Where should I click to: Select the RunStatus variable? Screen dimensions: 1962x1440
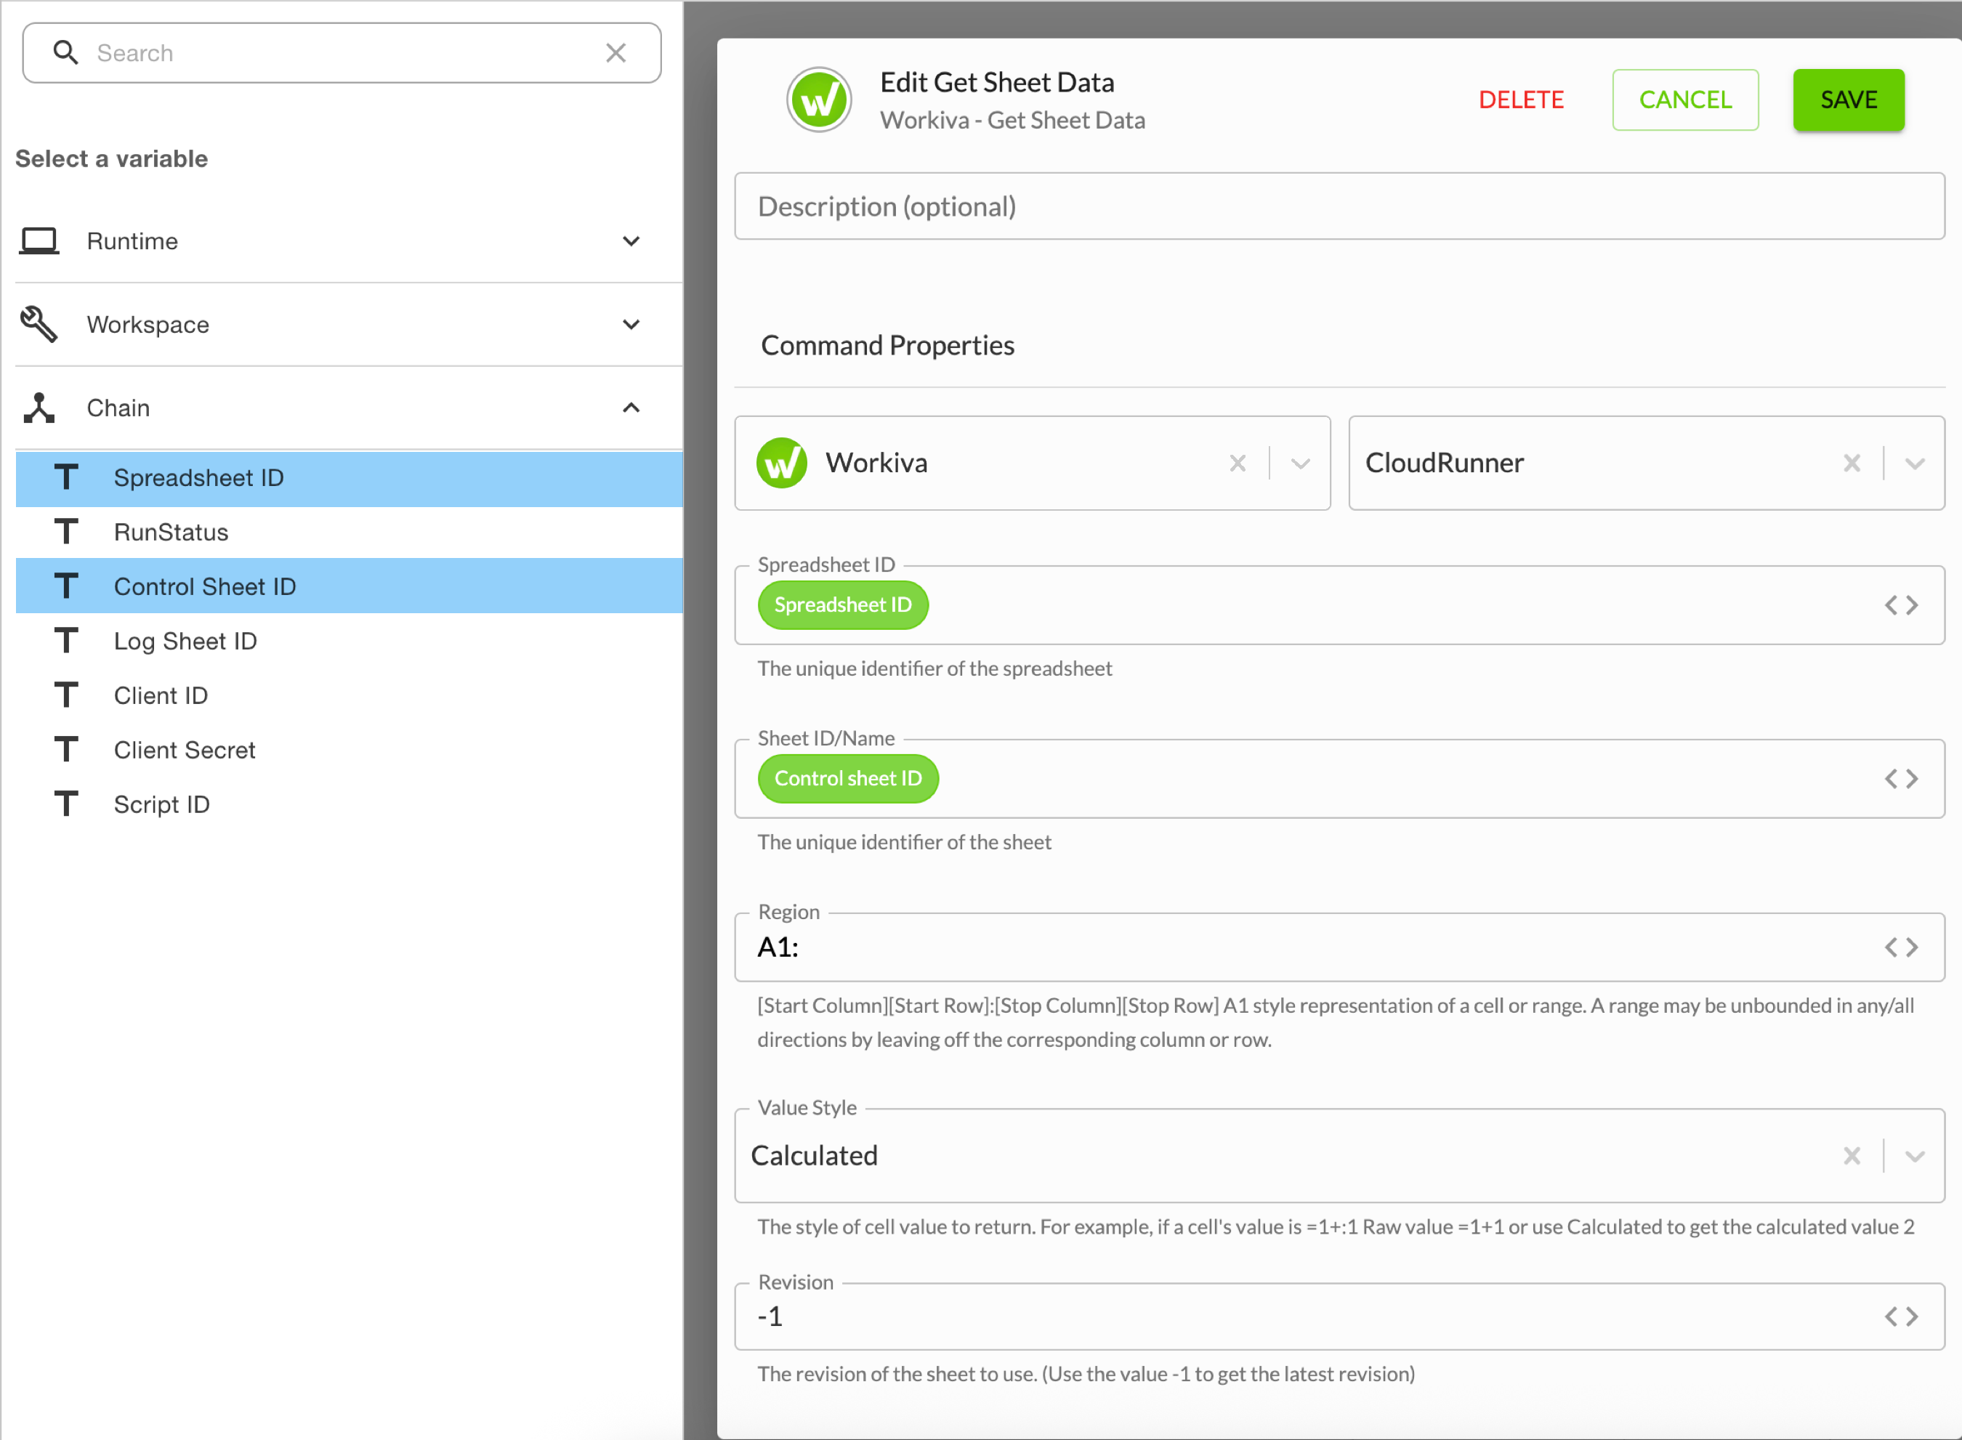tap(349, 533)
